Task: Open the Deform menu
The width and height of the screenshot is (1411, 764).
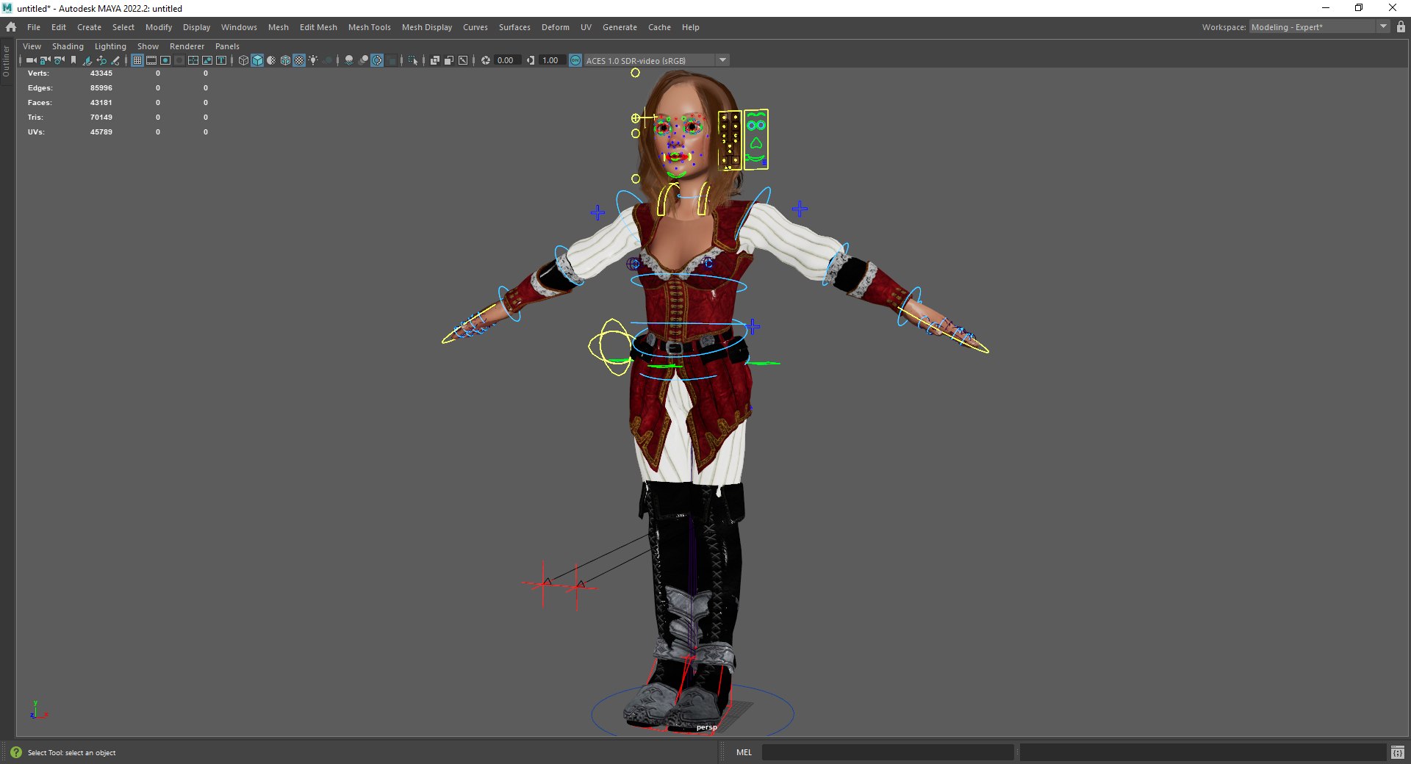Action: [555, 27]
